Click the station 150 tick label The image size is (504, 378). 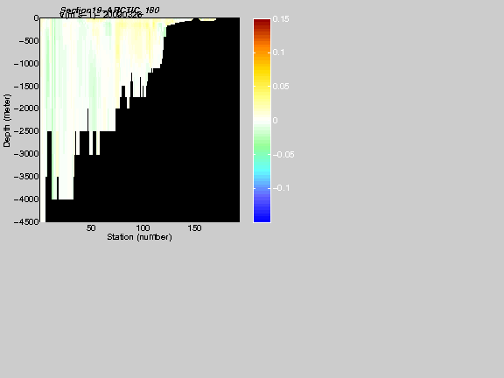click(x=194, y=227)
